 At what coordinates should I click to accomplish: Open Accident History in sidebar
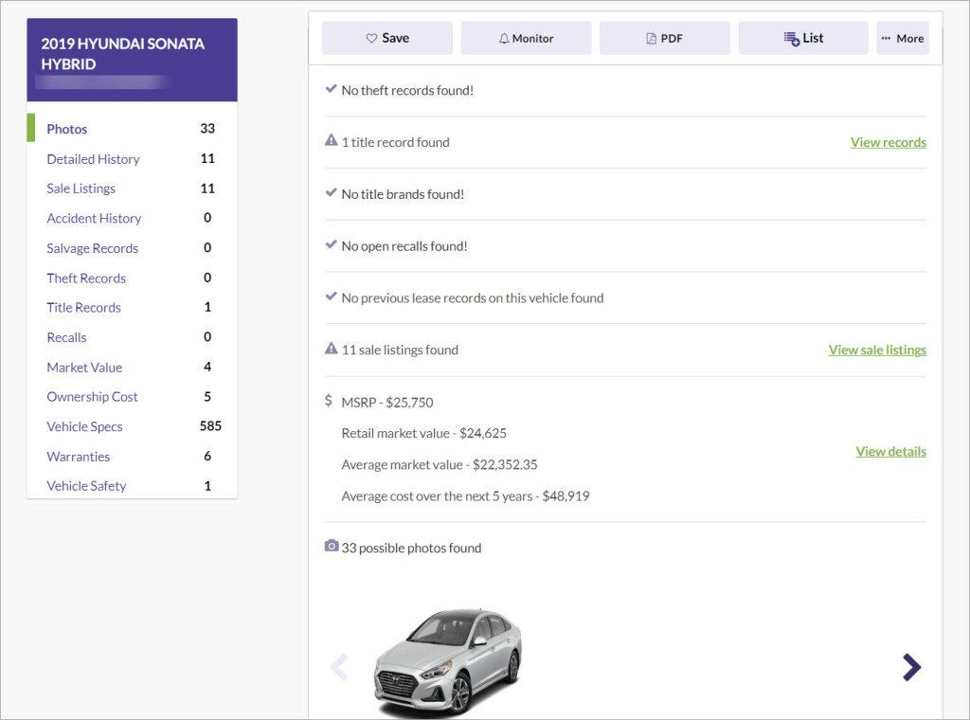click(x=94, y=218)
